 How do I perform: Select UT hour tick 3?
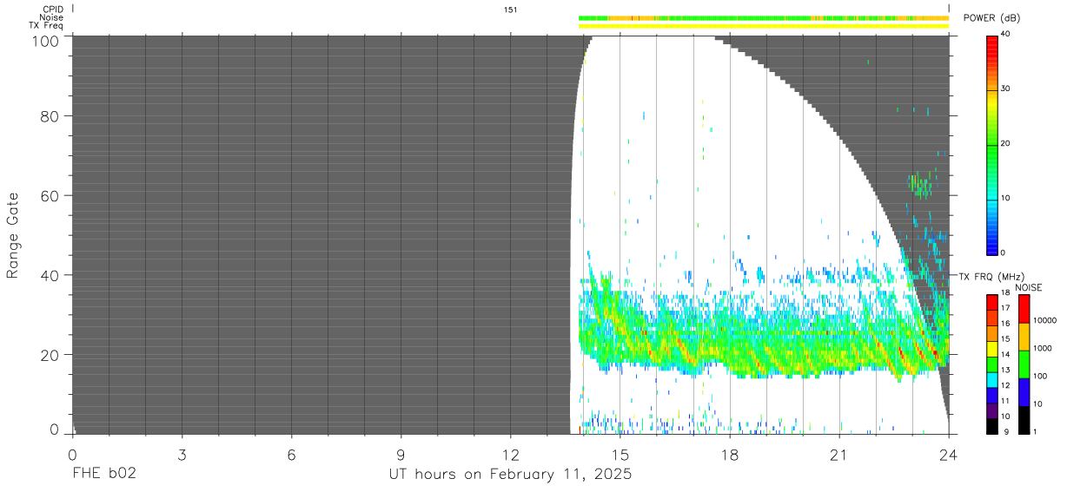tap(182, 454)
